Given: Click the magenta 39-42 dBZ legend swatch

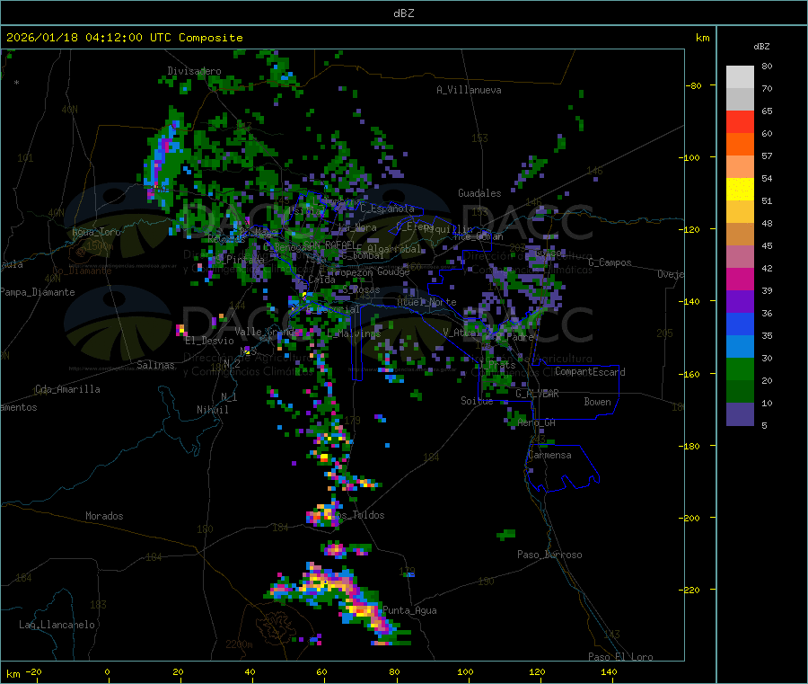Looking at the screenshot, I should [x=740, y=279].
